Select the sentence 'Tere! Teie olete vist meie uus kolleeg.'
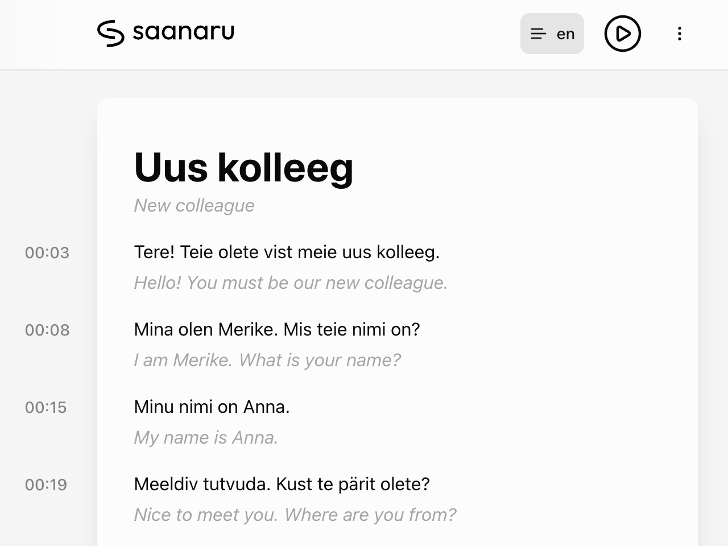This screenshot has height=546, width=728. coord(287,252)
